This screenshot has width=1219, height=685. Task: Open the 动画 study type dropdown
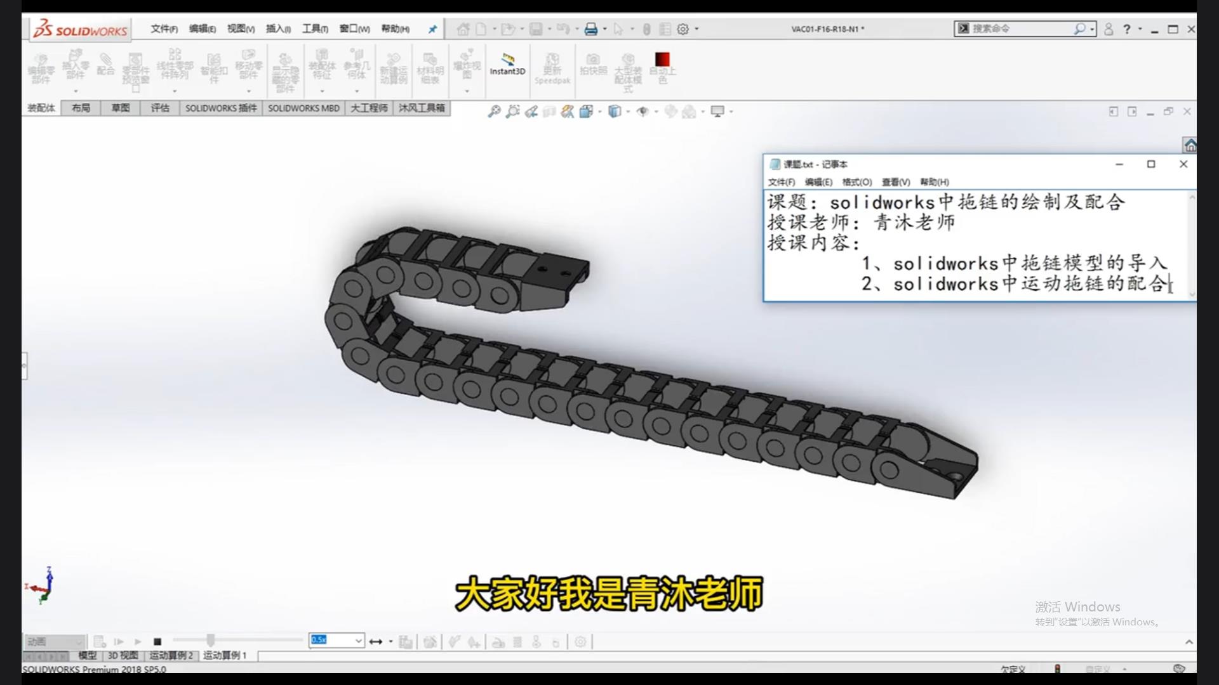[x=54, y=641]
